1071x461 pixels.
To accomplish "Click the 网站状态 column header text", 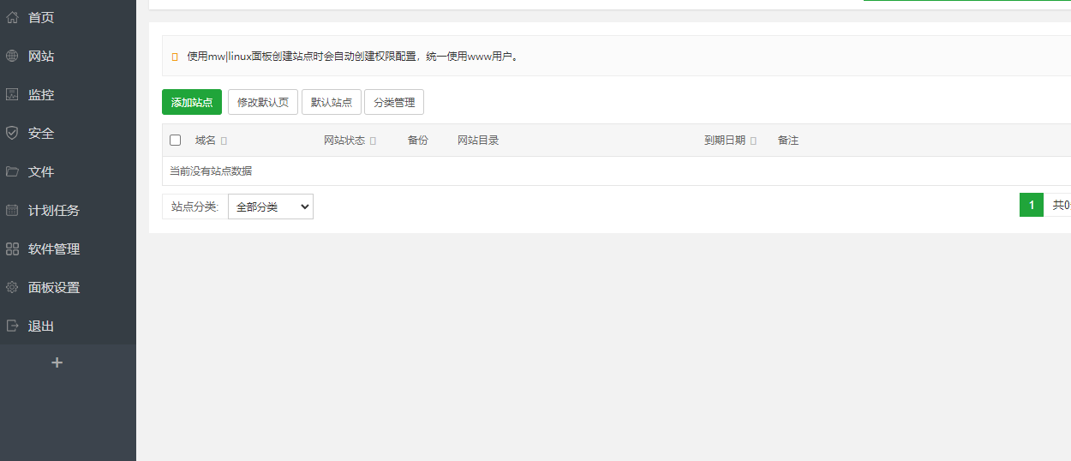I will click(344, 141).
